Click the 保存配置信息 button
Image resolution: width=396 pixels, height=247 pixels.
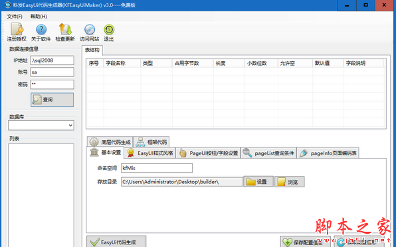pos(306,242)
